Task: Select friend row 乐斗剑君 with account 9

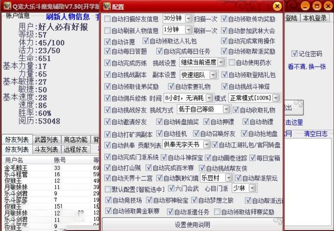Action: coord(51,194)
